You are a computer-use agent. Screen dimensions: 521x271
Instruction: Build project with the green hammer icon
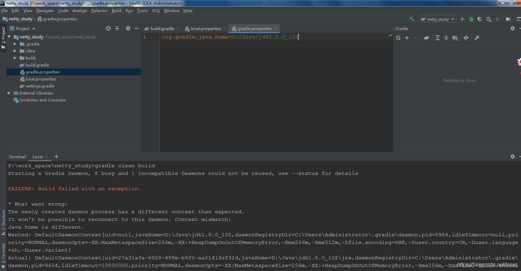412,19
